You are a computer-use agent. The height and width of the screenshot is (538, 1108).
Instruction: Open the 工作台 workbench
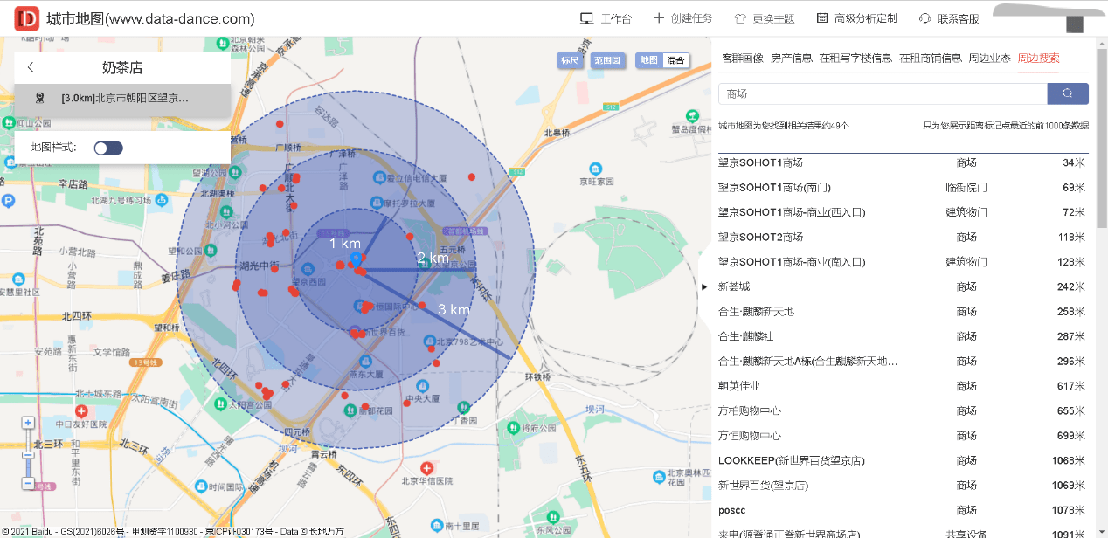tap(606, 18)
